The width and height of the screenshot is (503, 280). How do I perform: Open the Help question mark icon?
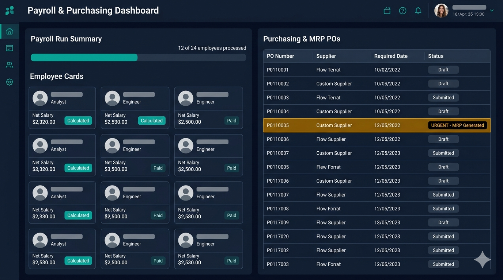tap(402, 11)
